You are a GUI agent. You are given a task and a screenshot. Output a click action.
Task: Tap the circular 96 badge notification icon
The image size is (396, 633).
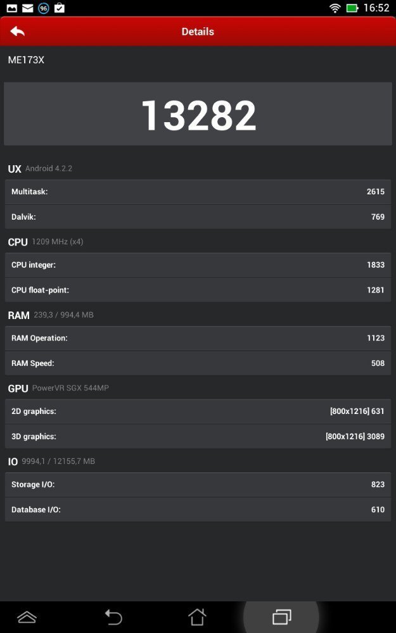point(43,8)
